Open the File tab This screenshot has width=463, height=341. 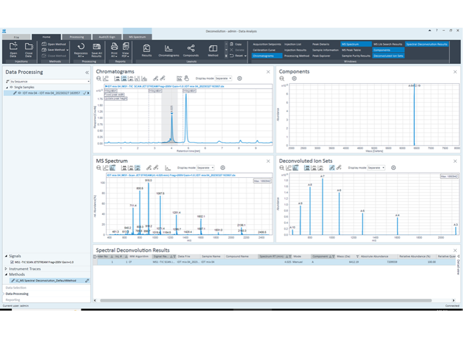[17, 37]
